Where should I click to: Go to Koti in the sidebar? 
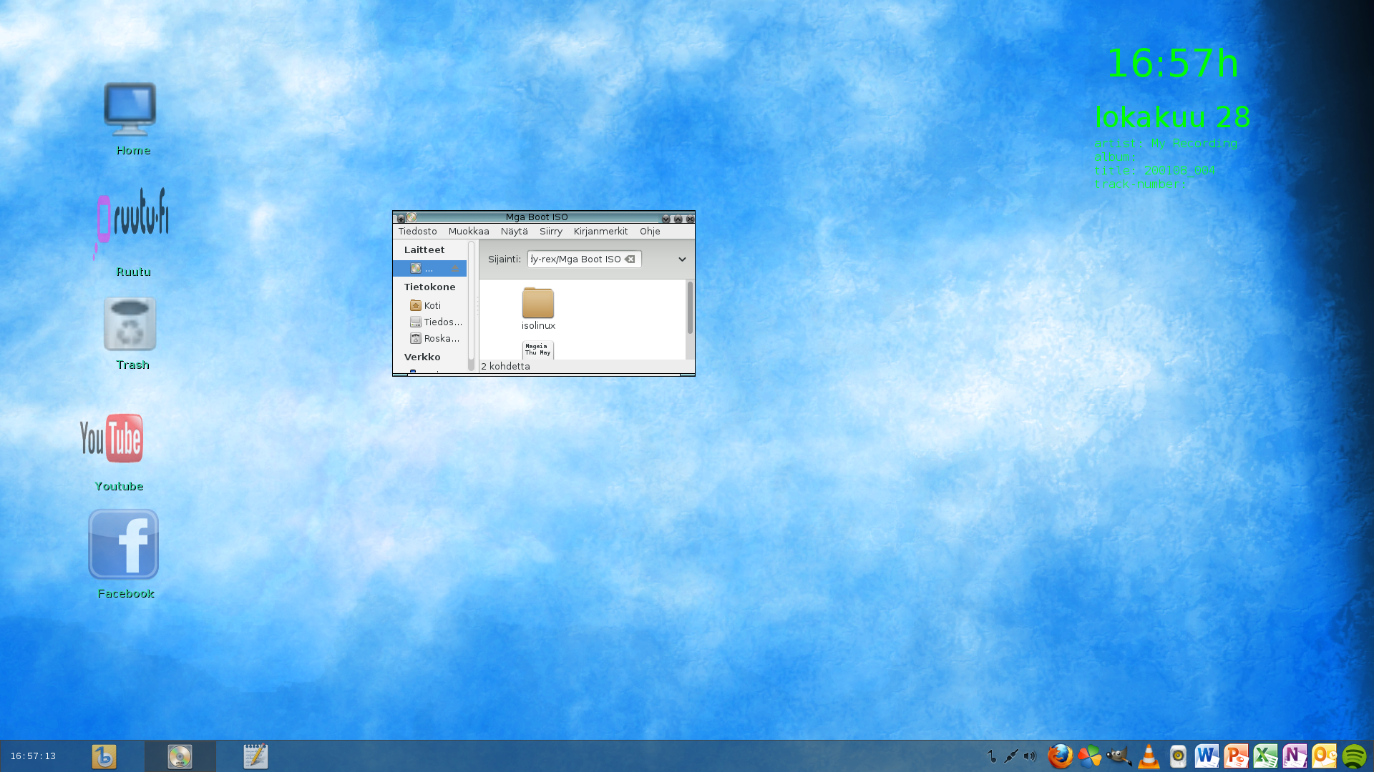click(432, 305)
